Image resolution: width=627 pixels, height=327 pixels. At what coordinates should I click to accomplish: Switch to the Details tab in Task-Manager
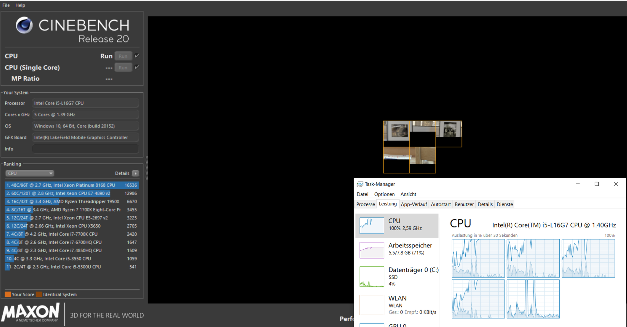coord(485,204)
